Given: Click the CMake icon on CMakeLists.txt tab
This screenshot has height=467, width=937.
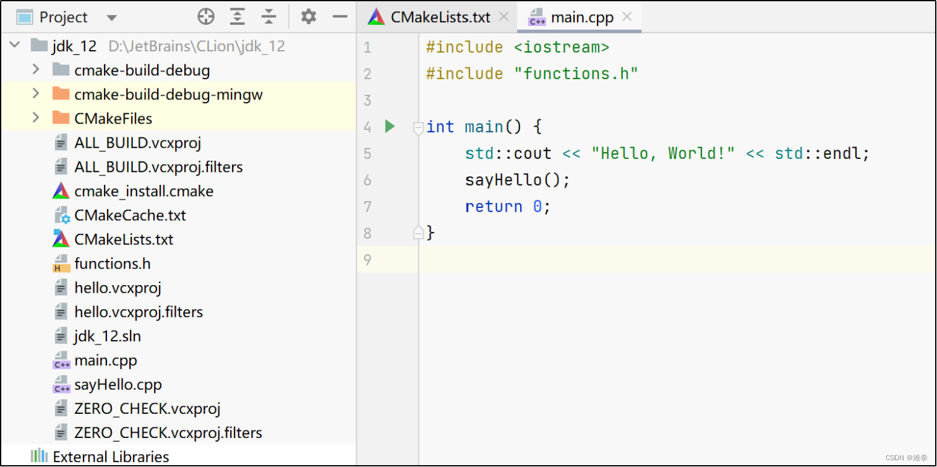Looking at the screenshot, I should point(376,17).
